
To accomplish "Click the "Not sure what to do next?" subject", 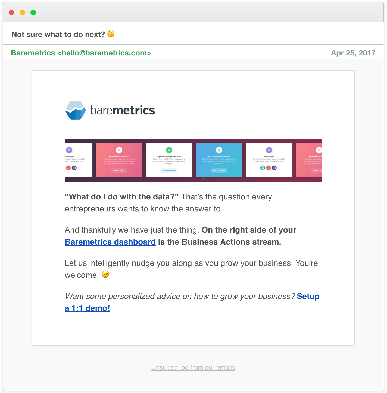I will click(x=58, y=35).
